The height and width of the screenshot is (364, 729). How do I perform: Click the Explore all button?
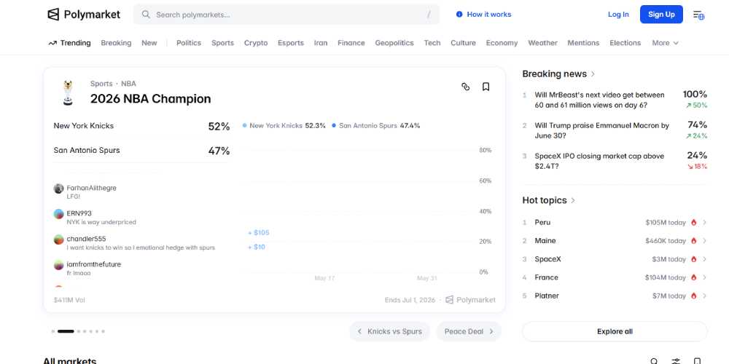point(615,331)
